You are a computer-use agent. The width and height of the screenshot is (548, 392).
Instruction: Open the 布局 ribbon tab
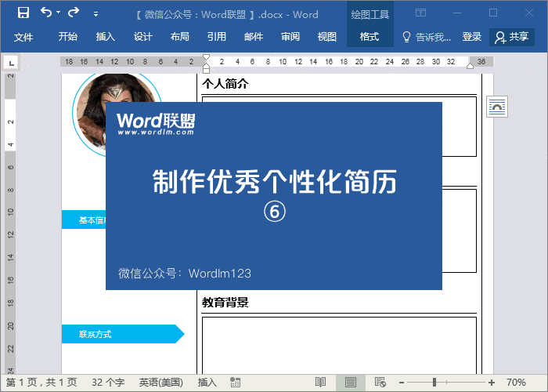tap(179, 36)
